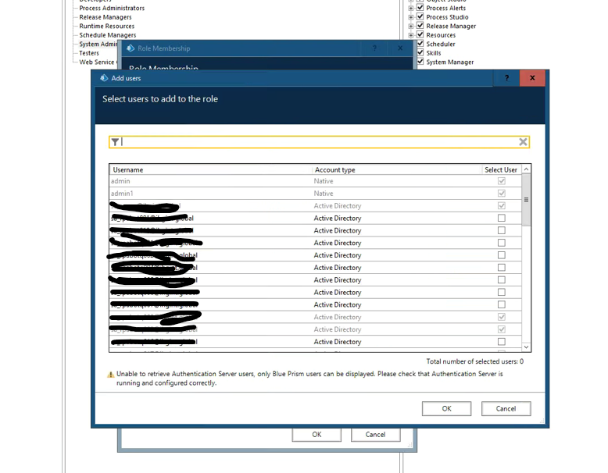Uncheck the Process Studio permission checkbox
This screenshot has width=608, height=473.
coord(420,16)
